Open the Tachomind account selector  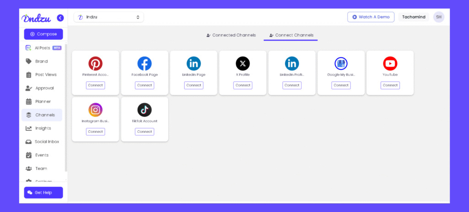[x=414, y=17]
